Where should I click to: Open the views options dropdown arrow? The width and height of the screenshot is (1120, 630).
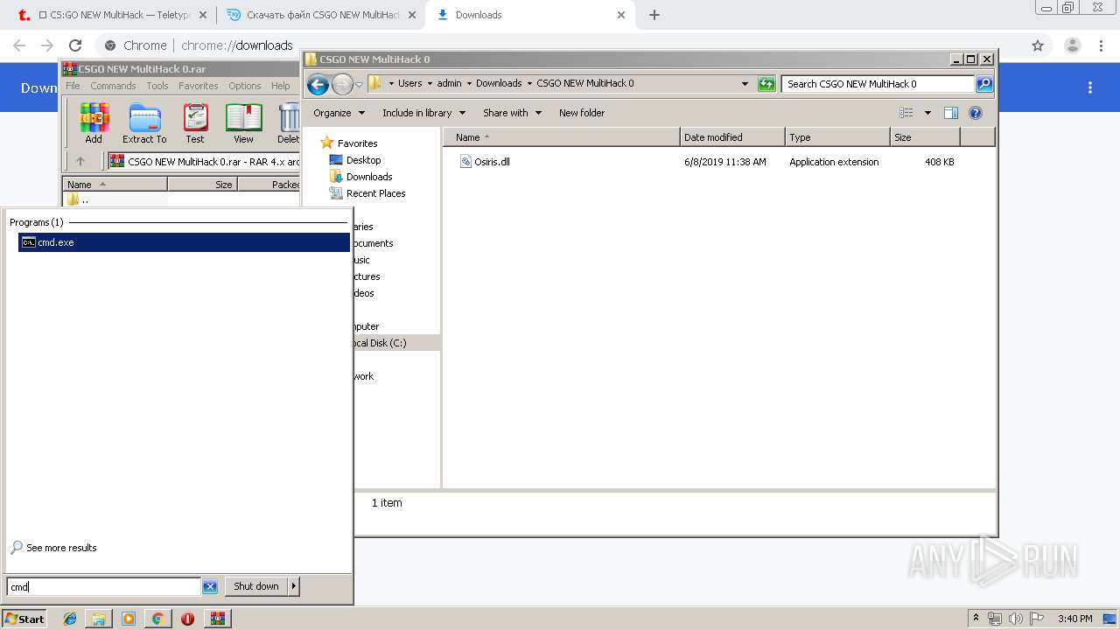tap(927, 113)
